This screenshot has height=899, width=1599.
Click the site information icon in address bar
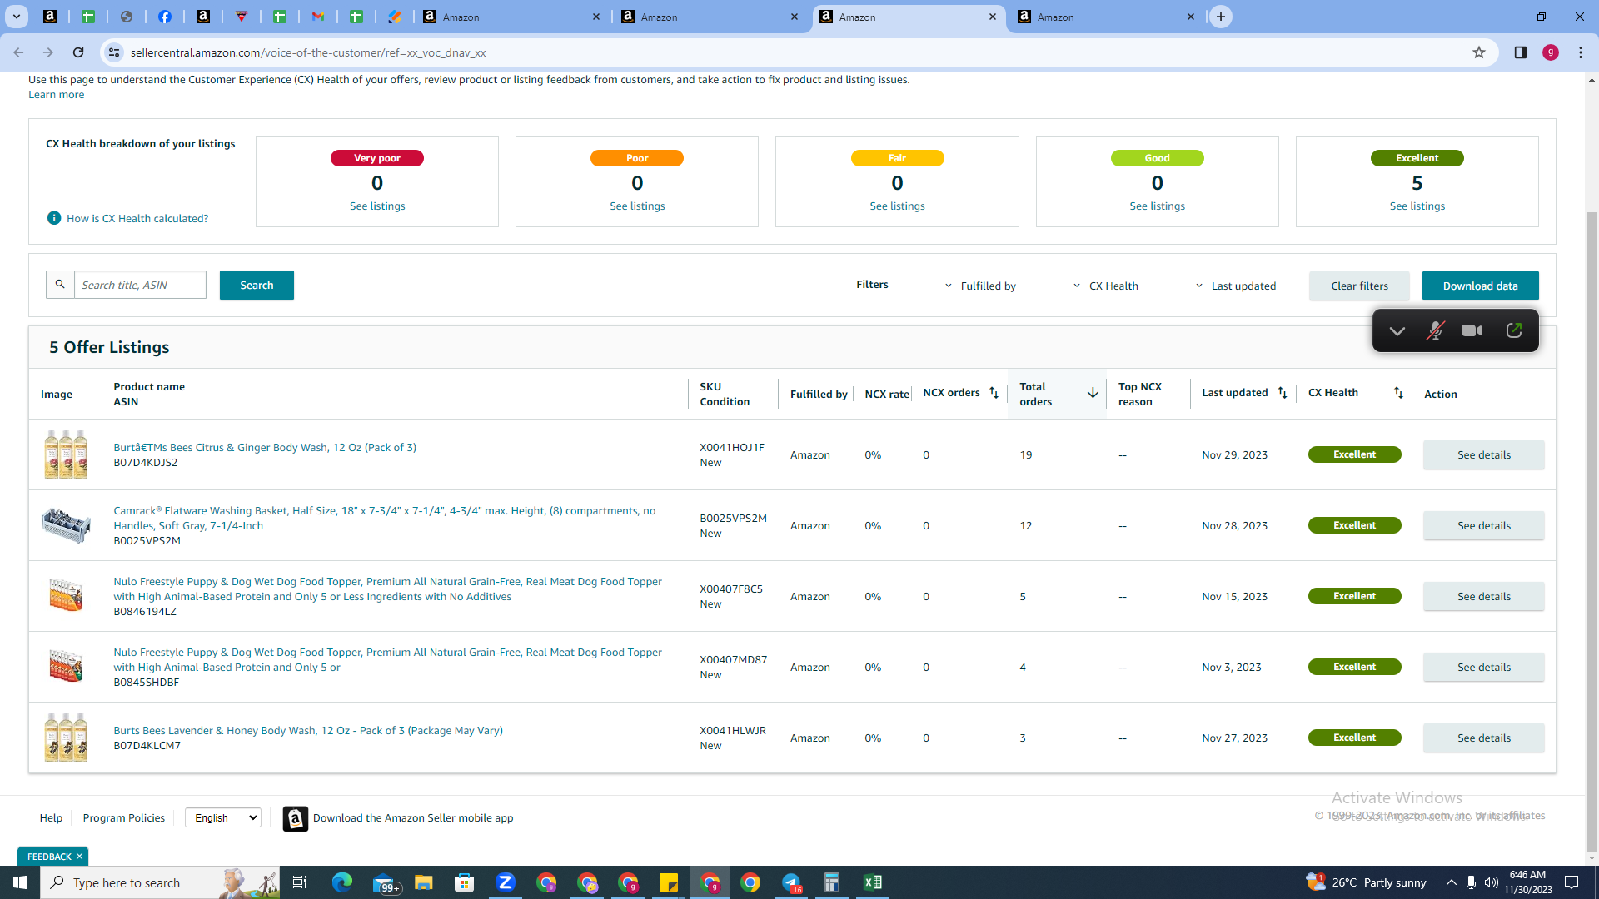(114, 52)
